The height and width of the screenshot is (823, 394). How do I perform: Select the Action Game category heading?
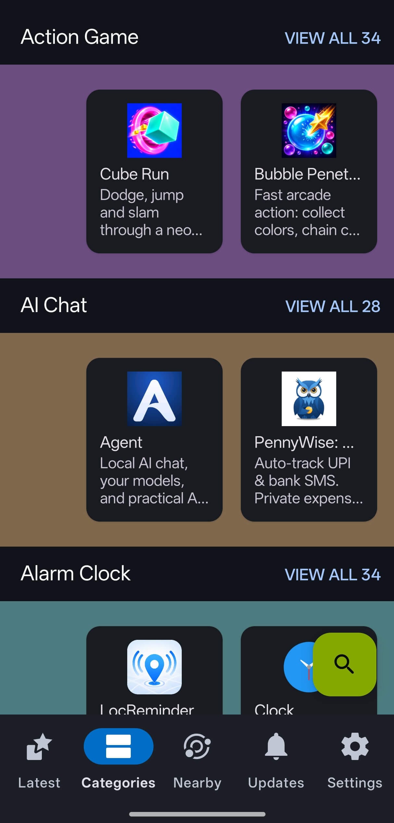[80, 37]
